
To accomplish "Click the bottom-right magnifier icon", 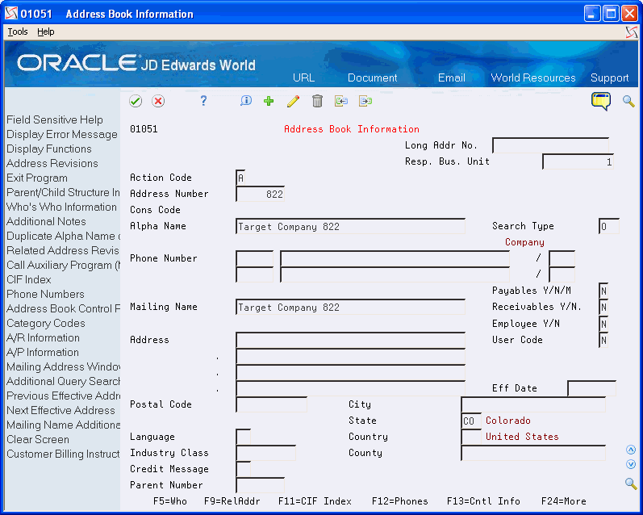I will tap(631, 484).
